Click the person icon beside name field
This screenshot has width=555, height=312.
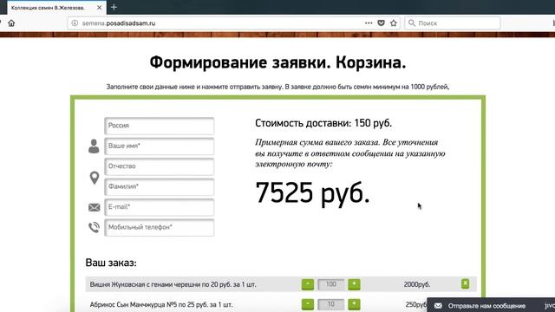94,146
